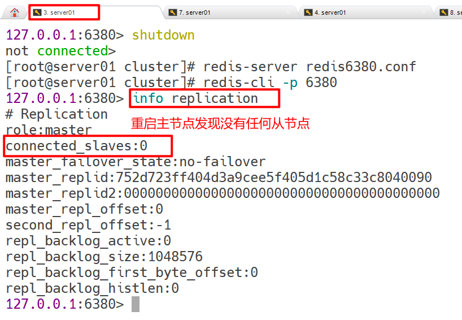The height and width of the screenshot is (320, 462).
Task: Click the master_replid:752d723ff... line
Action: point(219,178)
